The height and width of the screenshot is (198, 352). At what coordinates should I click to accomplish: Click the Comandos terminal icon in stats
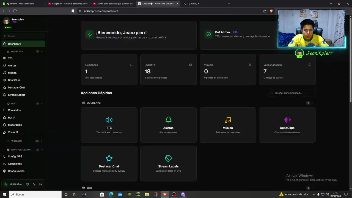coord(131,65)
